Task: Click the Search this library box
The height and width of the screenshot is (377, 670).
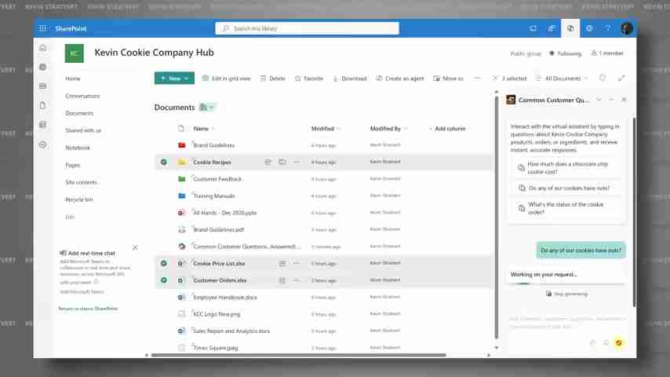Action: [x=308, y=28]
